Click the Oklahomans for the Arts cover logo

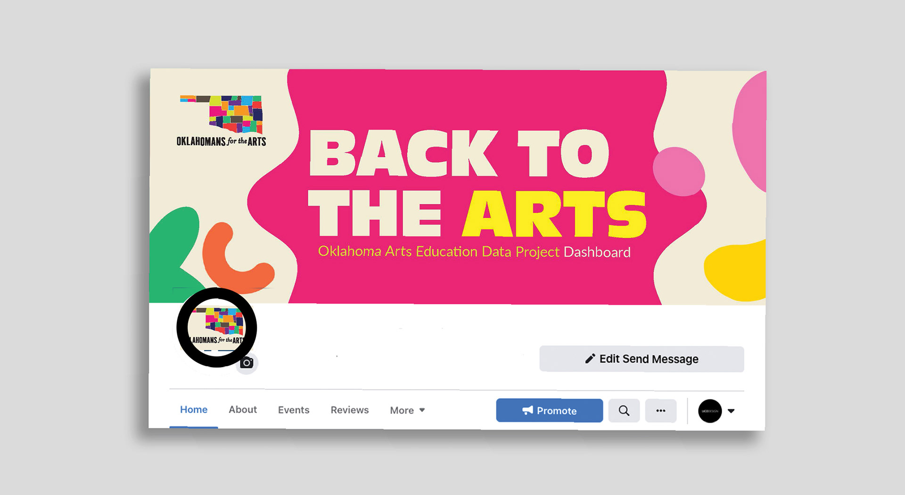coord(221,121)
